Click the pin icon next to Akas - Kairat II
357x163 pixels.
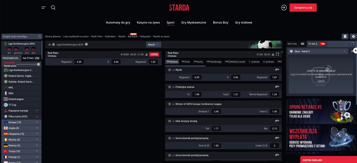(x=352, y=51)
